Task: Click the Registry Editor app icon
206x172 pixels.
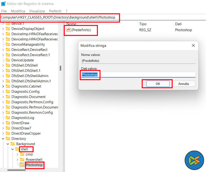Action: (3, 4)
